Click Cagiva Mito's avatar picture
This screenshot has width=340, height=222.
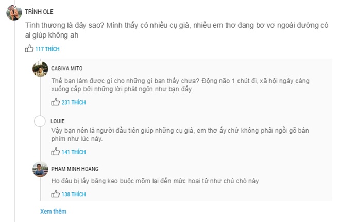40,69
